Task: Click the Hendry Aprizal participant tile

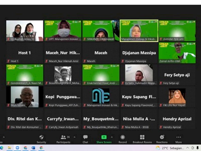Action: pyautogui.click(x=177, y=119)
